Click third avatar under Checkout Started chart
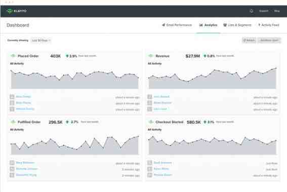This screenshot has height=192, width=287. [x=150, y=175]
